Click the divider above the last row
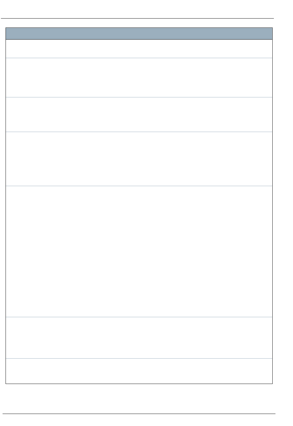The width and height of the screenshot is (293, 426). coord(139,358)
